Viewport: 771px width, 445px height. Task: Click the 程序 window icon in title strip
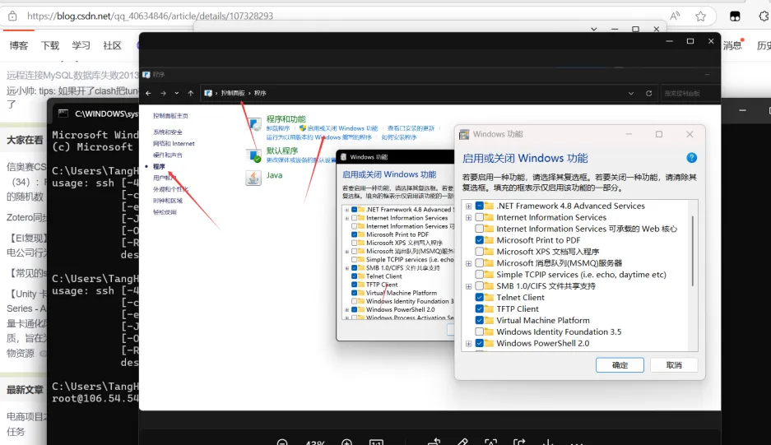click(x=146, y=75)
